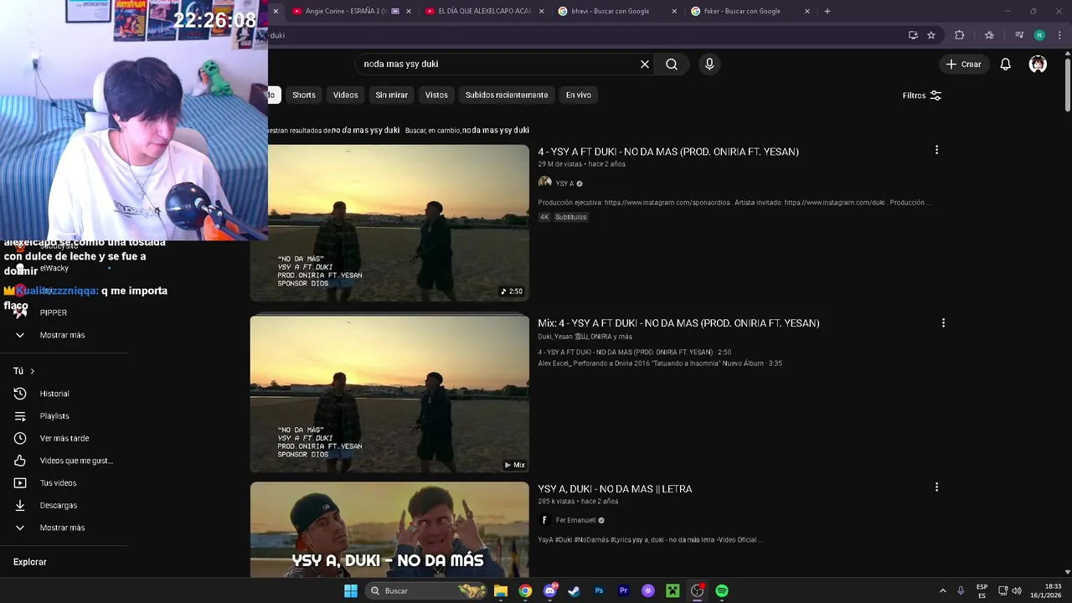The image size is (1072, 603).
Task: Open Playlists in the sidebar
Action: click(54, 416)
